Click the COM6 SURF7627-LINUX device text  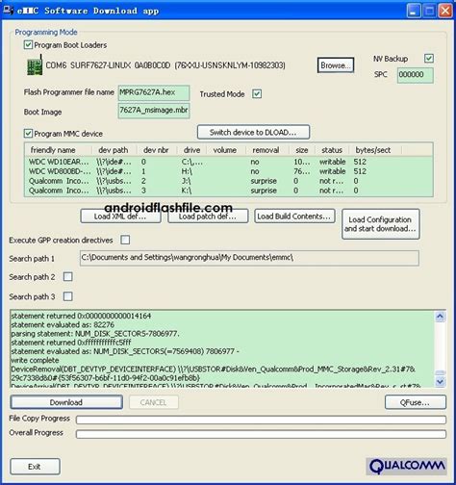point(165,65)
